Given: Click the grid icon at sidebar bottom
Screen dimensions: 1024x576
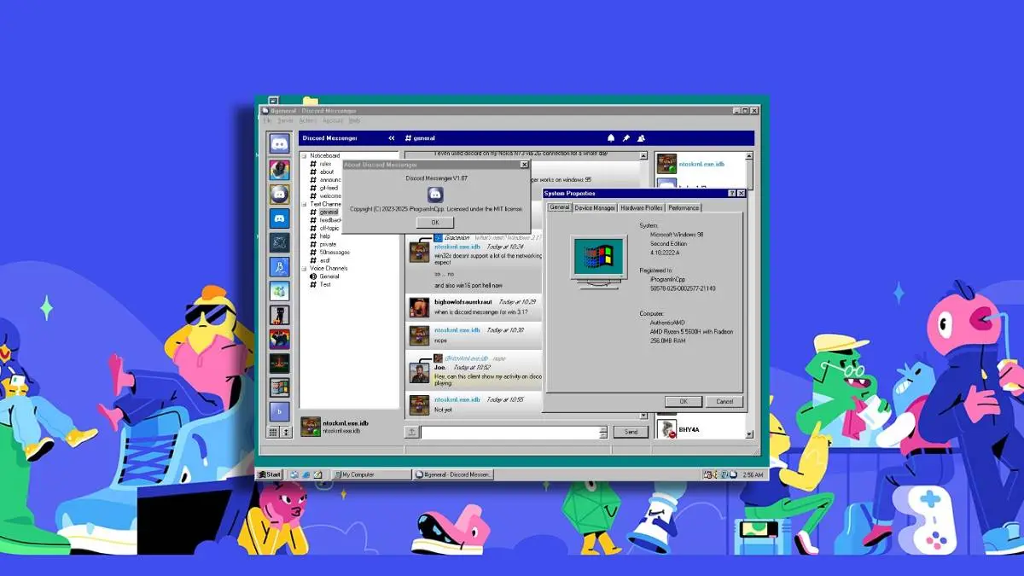Looking at the screenshot, I should click(x=273, y=431).
